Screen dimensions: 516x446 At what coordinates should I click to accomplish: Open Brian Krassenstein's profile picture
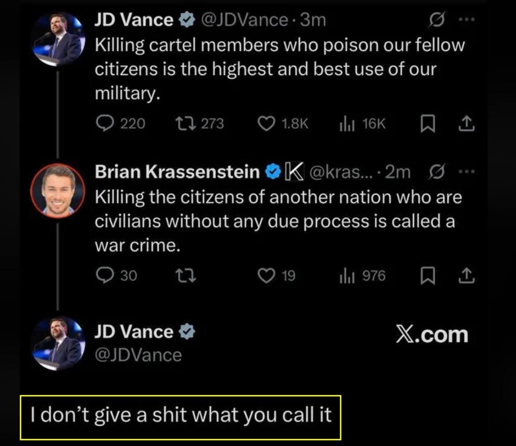pyautogui.click(x=58, y=190)
